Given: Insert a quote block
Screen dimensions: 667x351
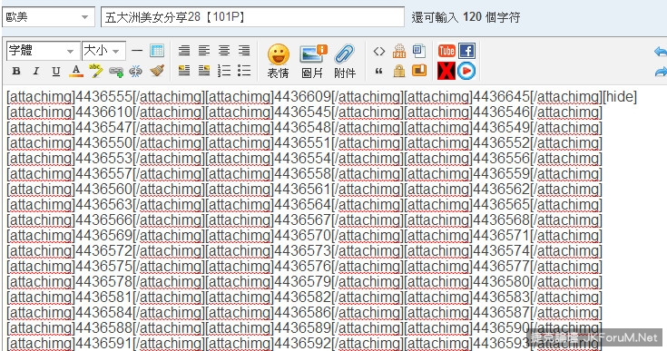Looking at the screenshot, I should coord(378,71).
